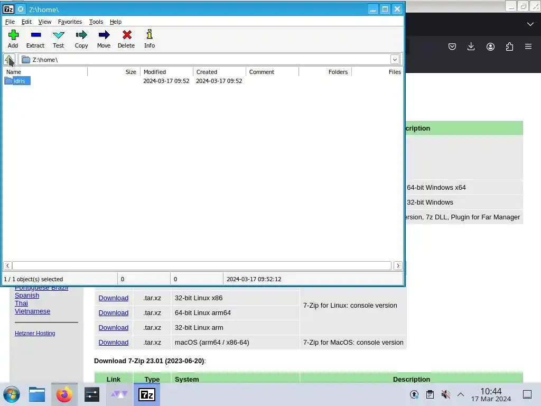Open the Tools menu

[x=96, y=22]
